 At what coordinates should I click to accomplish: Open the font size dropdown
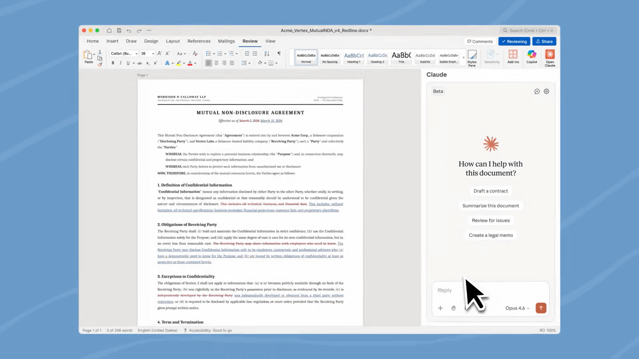click(153, 54)
